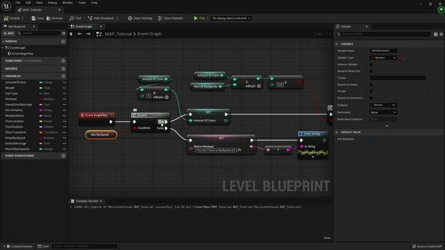Screen dimensions: 445x250
Task: Open Hide Unrelated options three-dot menu
Action: coord(118,18)
